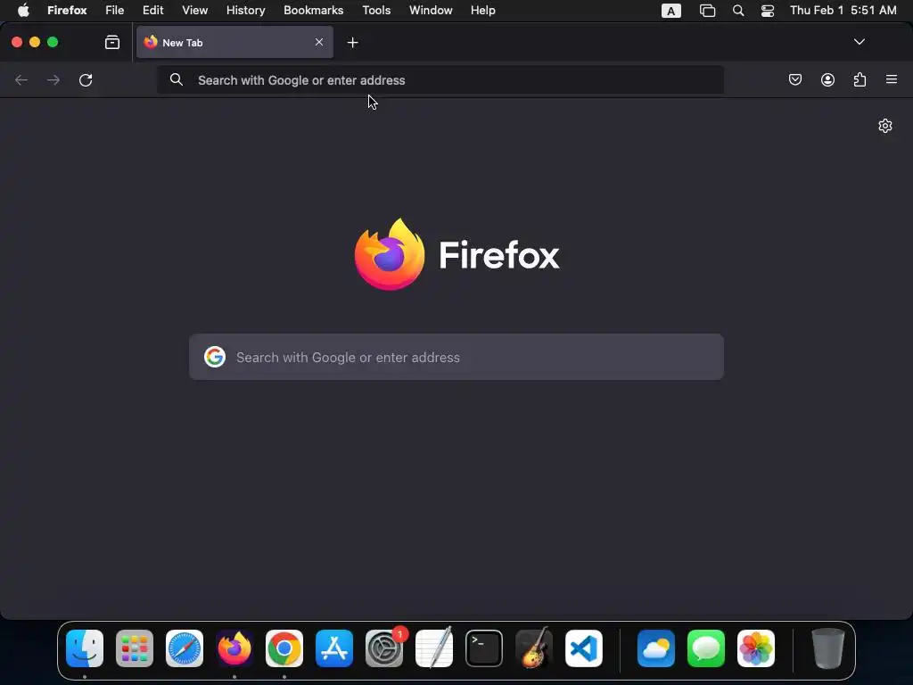Open the Window menu
Screen dimensions: 913x685
pos(431,11)
